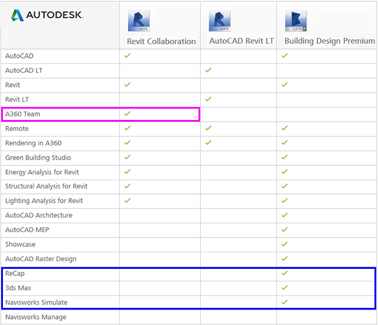Click the Revit Collaboration suite icon

point(139,21)
